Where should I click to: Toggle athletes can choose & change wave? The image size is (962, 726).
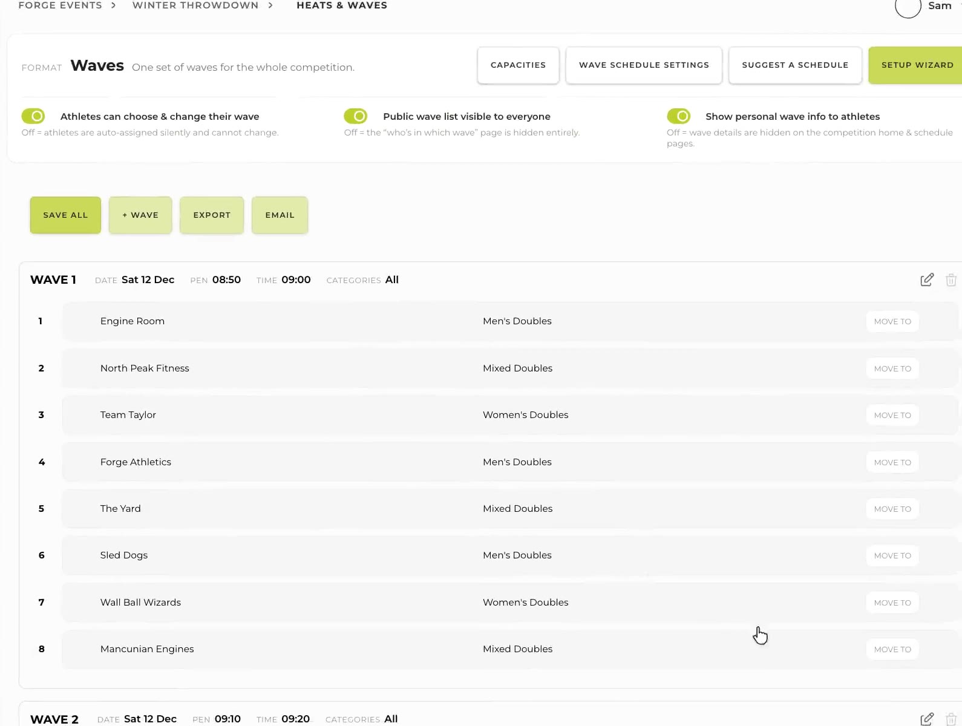click(33, 116)
